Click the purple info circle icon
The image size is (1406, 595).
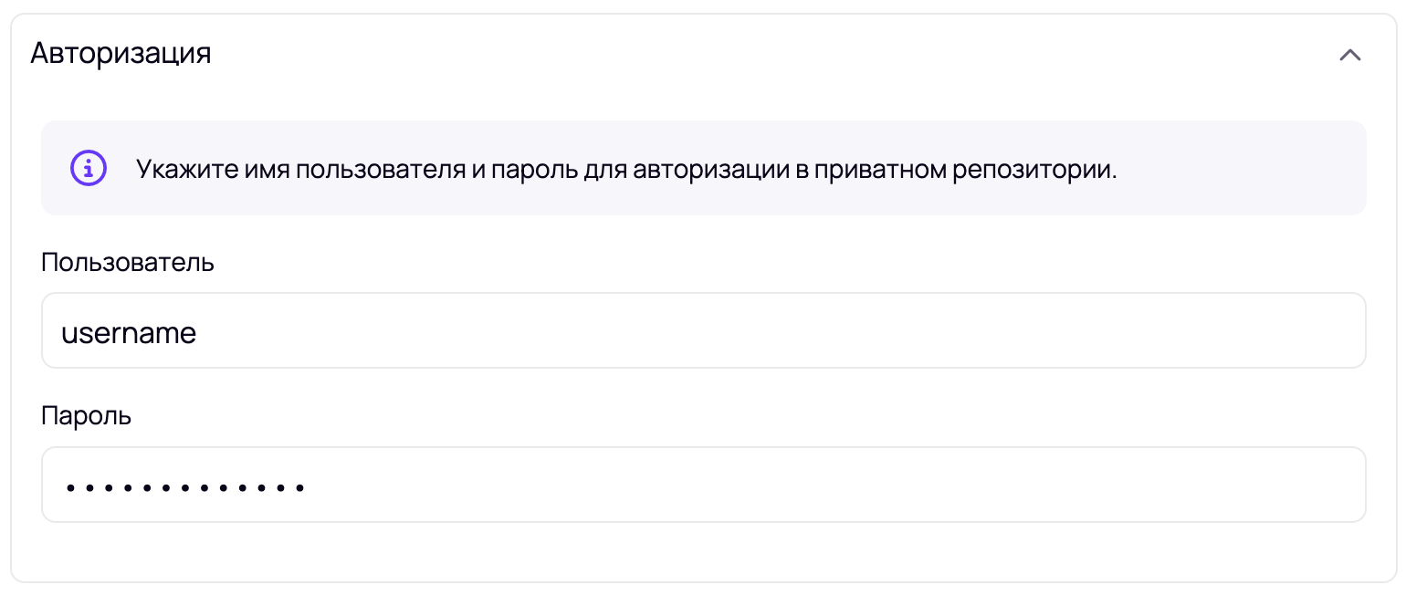pyautogui.click(x=89, y=168)
